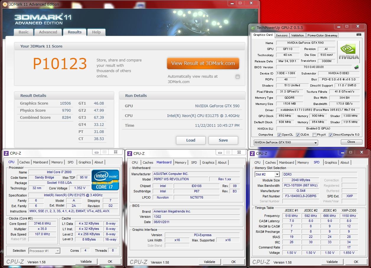
Task: Click the left CPU-Z window title icon
Action: click(6, 153)
